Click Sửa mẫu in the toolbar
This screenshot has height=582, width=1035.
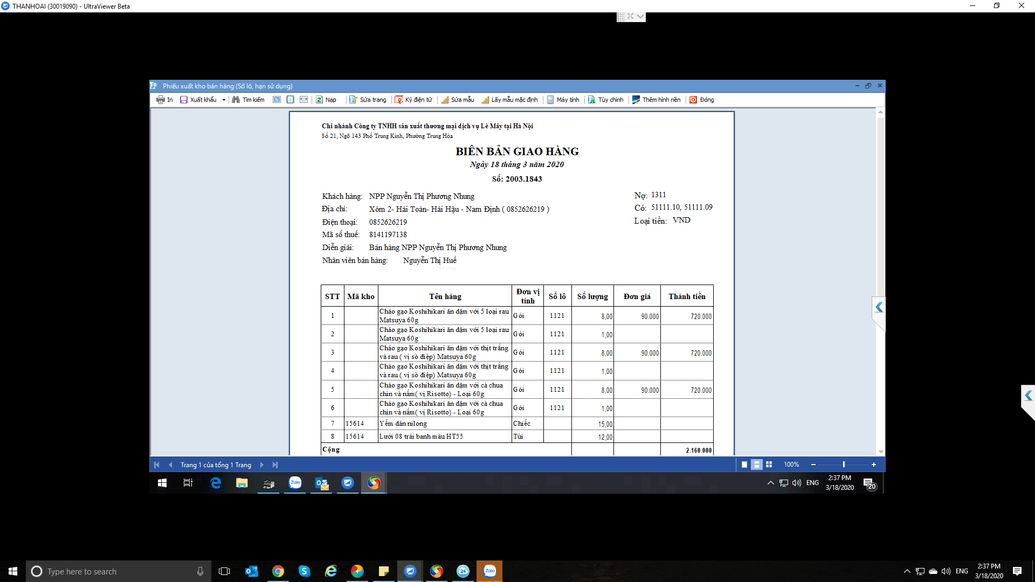click(458, 100)
